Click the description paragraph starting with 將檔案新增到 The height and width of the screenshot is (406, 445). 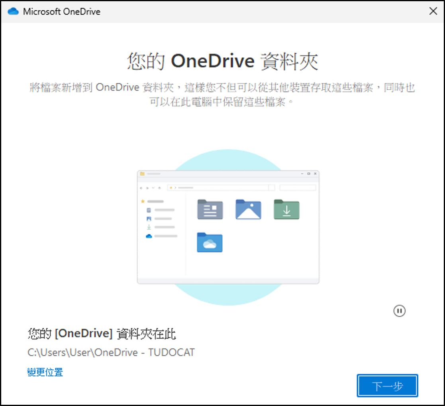[222, 95]
